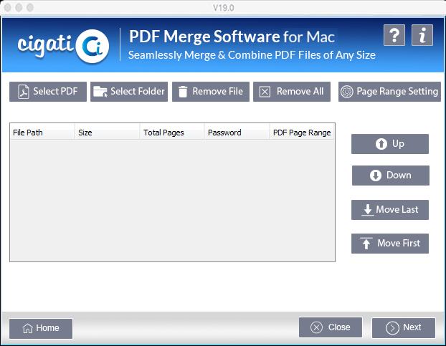Send the file to the top with Move First

point(389,243)
